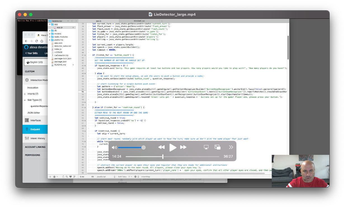Click the volume slider knob
345x208 pixels.
(x=144, y=148)
